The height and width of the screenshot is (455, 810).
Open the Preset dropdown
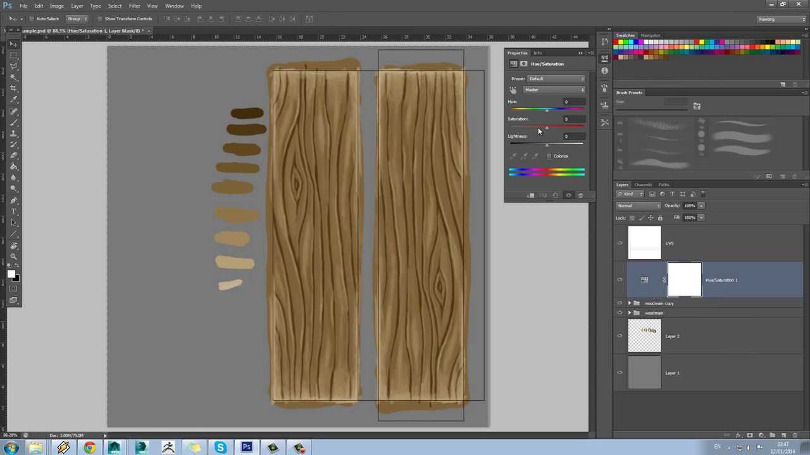(x=556, y=79)
